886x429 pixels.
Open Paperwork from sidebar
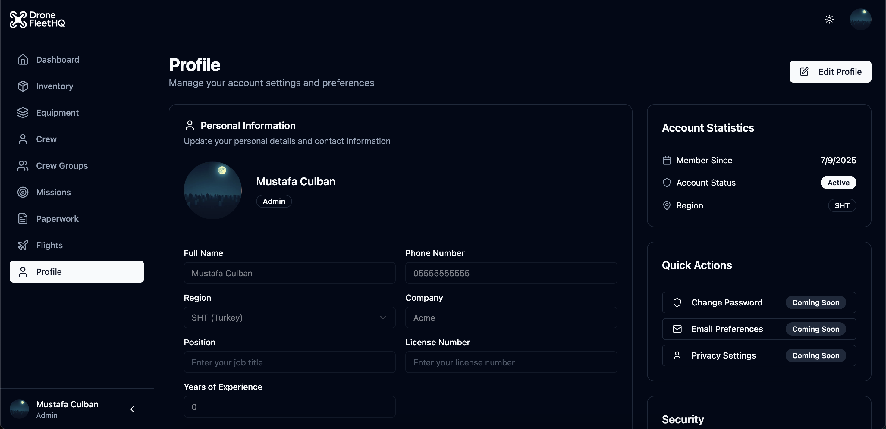[77, 218]
